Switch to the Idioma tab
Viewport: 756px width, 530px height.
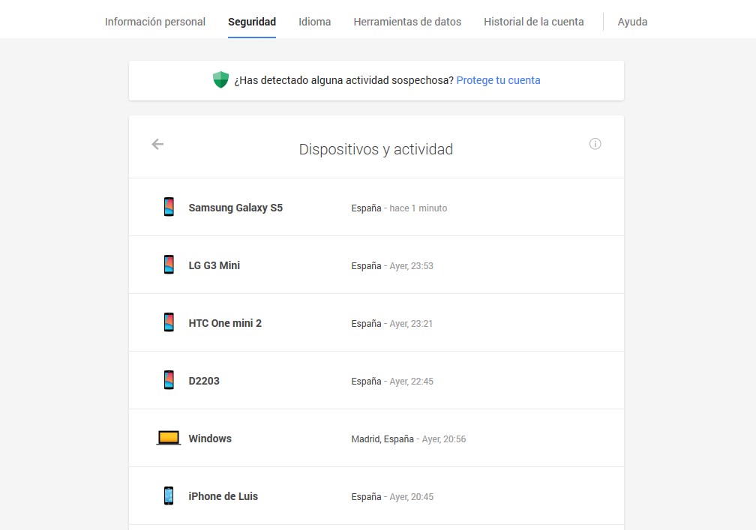[x=314, y=22]
